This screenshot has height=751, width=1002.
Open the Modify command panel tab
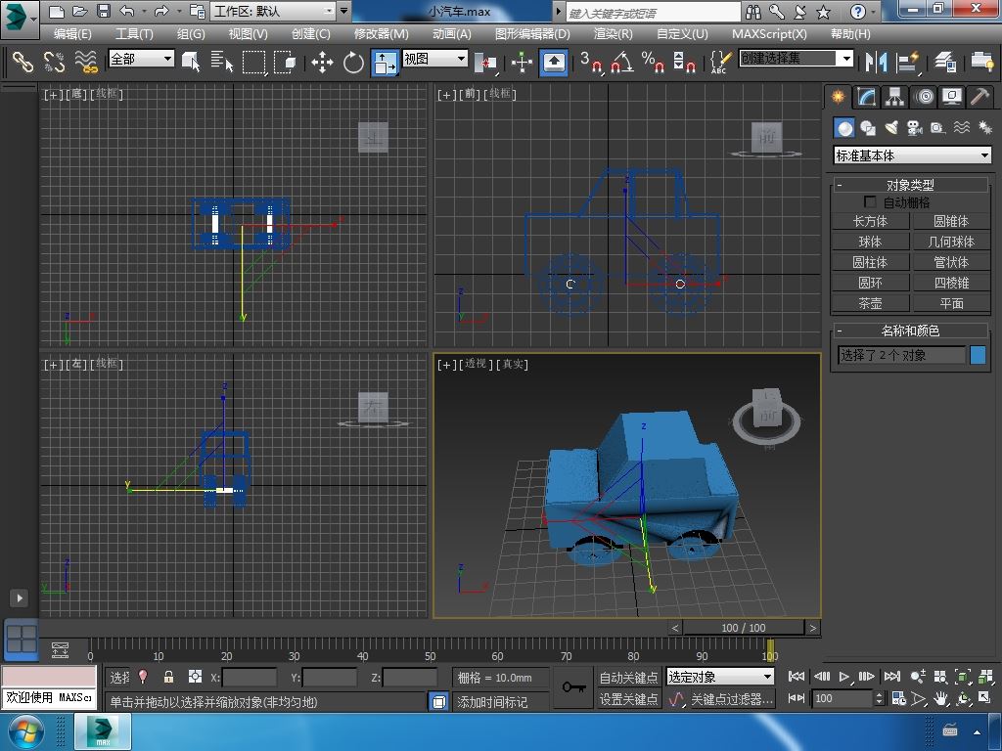(x=866, y=97)
